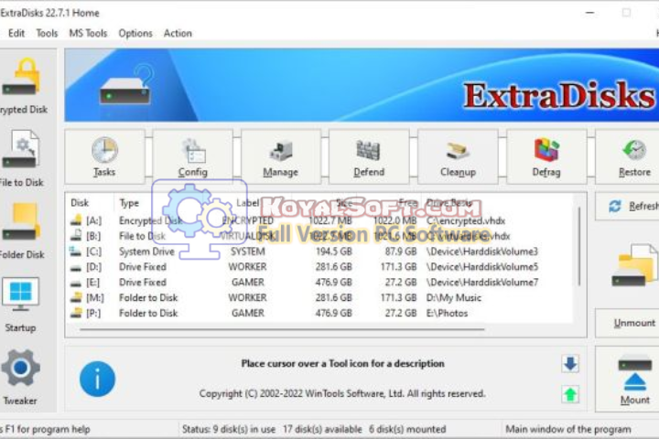Screen dimensions: 659x439
Task: Open the Folder Disk tool
Action: pos(21,231)
